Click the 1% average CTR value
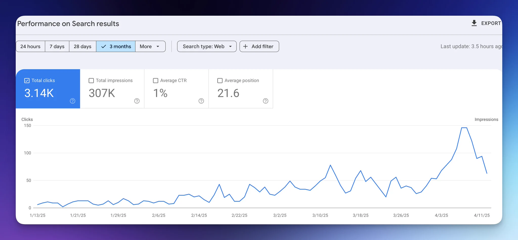Screen dimensions: 518x240 [x=160, y=93]
